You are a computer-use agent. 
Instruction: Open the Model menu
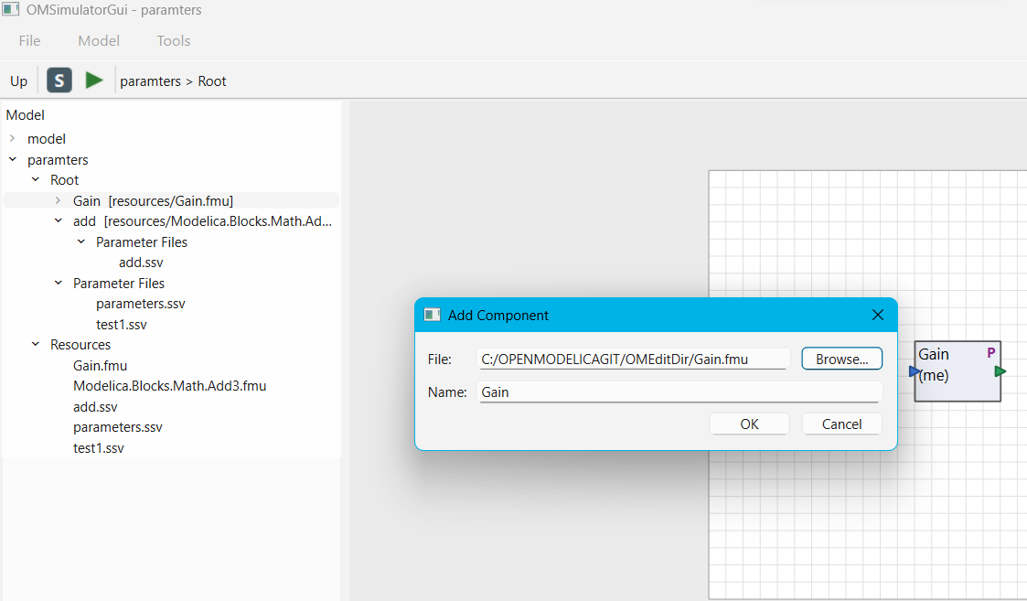99,40
